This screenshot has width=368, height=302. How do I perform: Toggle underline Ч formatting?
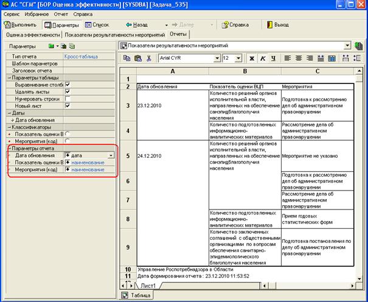point(273,58)
